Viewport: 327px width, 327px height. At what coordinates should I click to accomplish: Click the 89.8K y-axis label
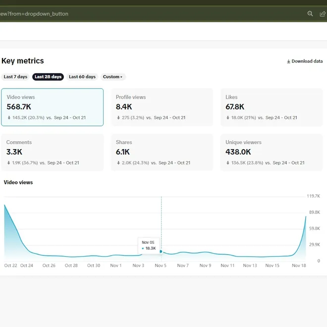pos(315,212)
